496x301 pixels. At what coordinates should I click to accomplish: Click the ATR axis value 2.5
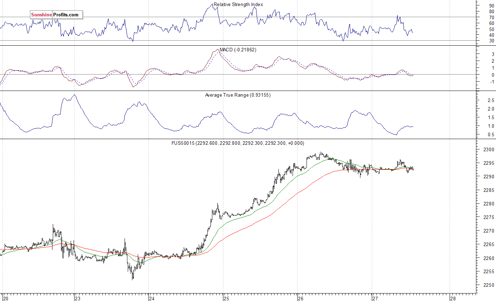tap(491, 100)
